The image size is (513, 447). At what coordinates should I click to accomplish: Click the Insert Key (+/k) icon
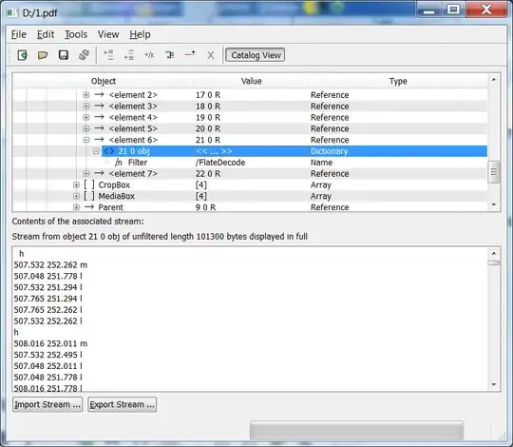[149, 55]
